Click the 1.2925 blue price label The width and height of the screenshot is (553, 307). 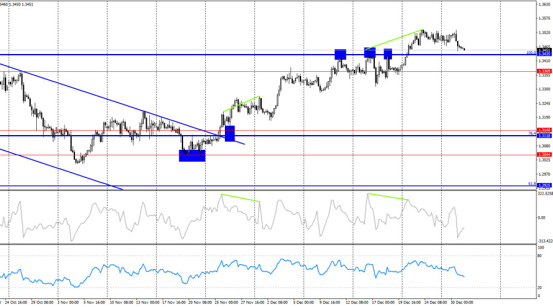click(543, 185)
